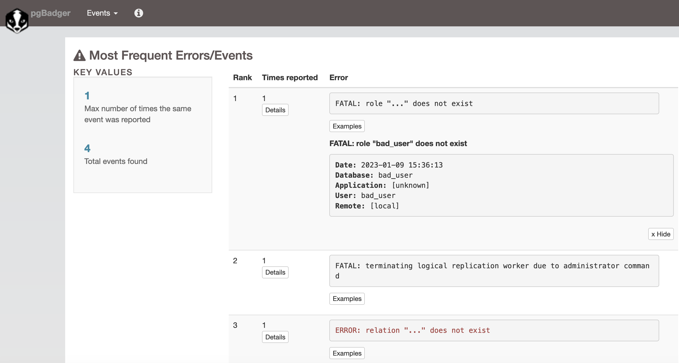
Task: Click the Rank column header
Action: tap(242, 77)
